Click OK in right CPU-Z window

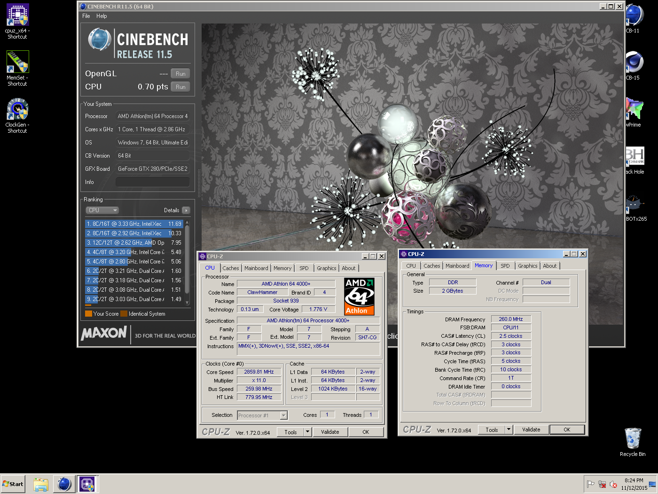point(567,430)
